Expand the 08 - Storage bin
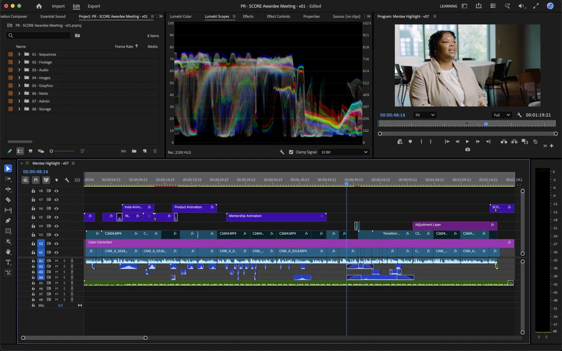Viewport: 562px width, 351px height. pyautogui.click(x=19, y=109)
